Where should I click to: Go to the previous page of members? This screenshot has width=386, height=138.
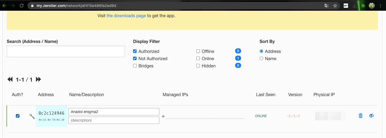point(10,79)
